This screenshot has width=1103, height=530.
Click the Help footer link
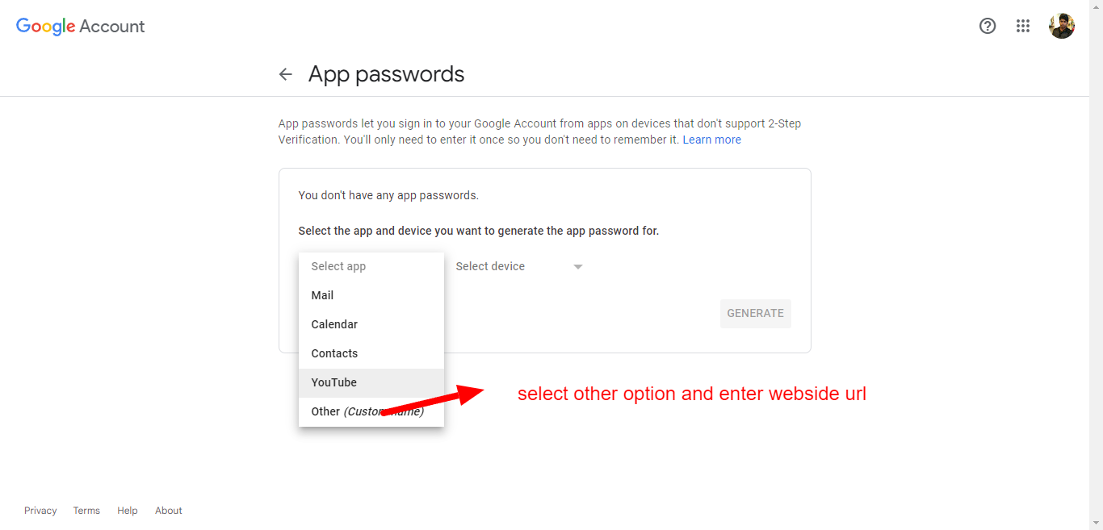(128, 511)
